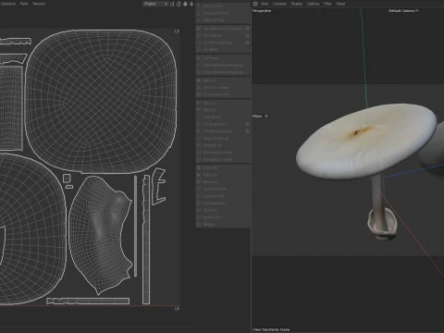Click the Move tool label in viewport

(x=261, y=117)
